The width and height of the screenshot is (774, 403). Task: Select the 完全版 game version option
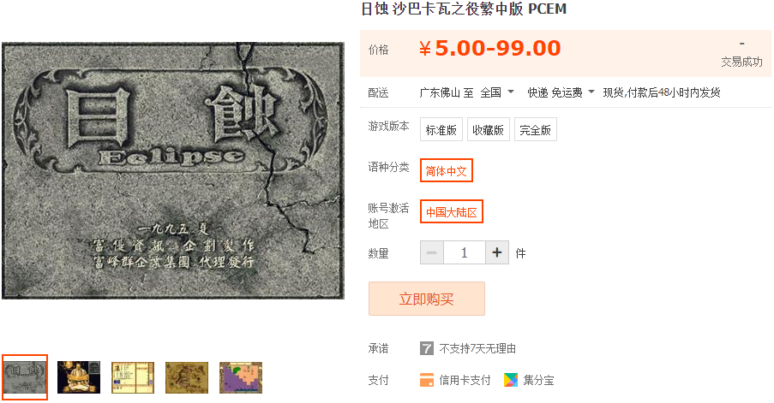(x=536, y=129)
